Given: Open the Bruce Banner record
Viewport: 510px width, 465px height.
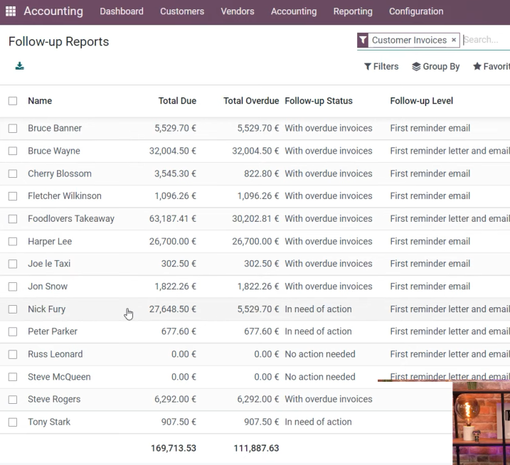Looking at the screenshot, I should tap(55, 128).
